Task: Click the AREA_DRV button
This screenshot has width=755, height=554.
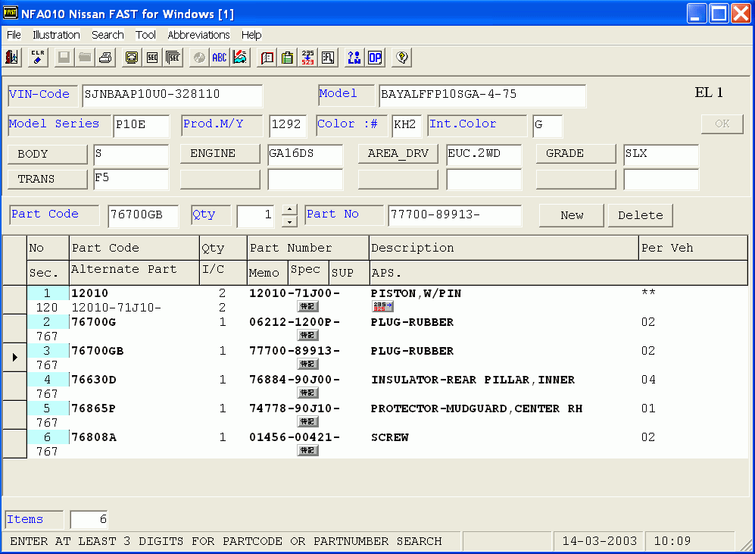Action: [398, 154]
